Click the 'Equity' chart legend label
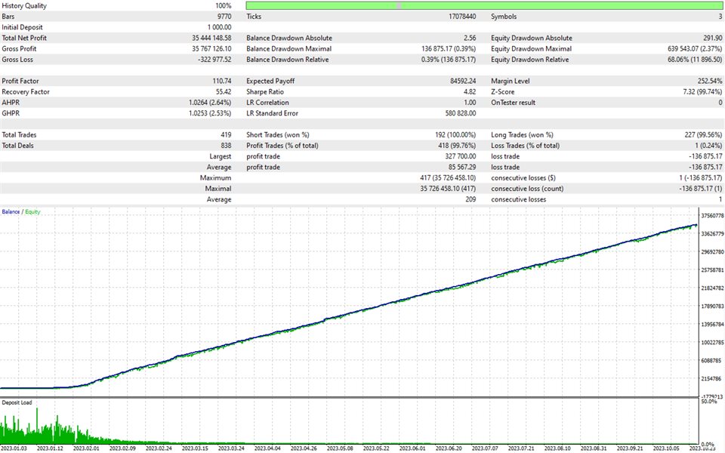The image size is (725, 453). [x=32, y=211]
